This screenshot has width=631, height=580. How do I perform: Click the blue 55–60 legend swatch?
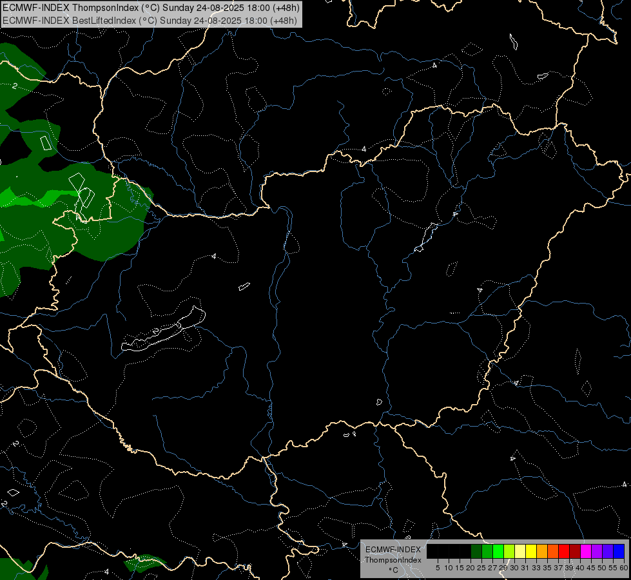pos(619,552)
